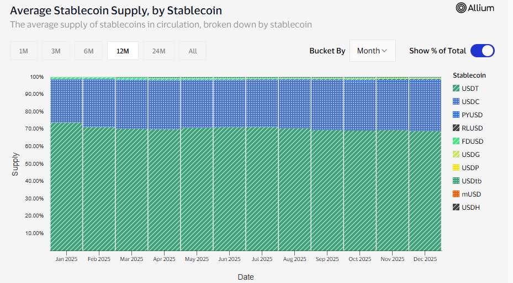Open the Bucket By Month dropdown

372,51
